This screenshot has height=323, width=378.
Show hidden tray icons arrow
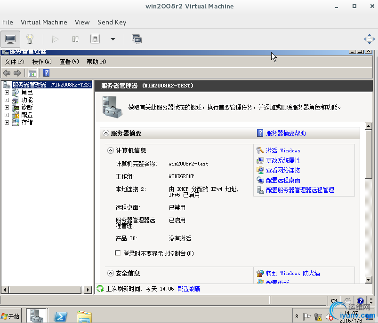[x=297, y=316]
